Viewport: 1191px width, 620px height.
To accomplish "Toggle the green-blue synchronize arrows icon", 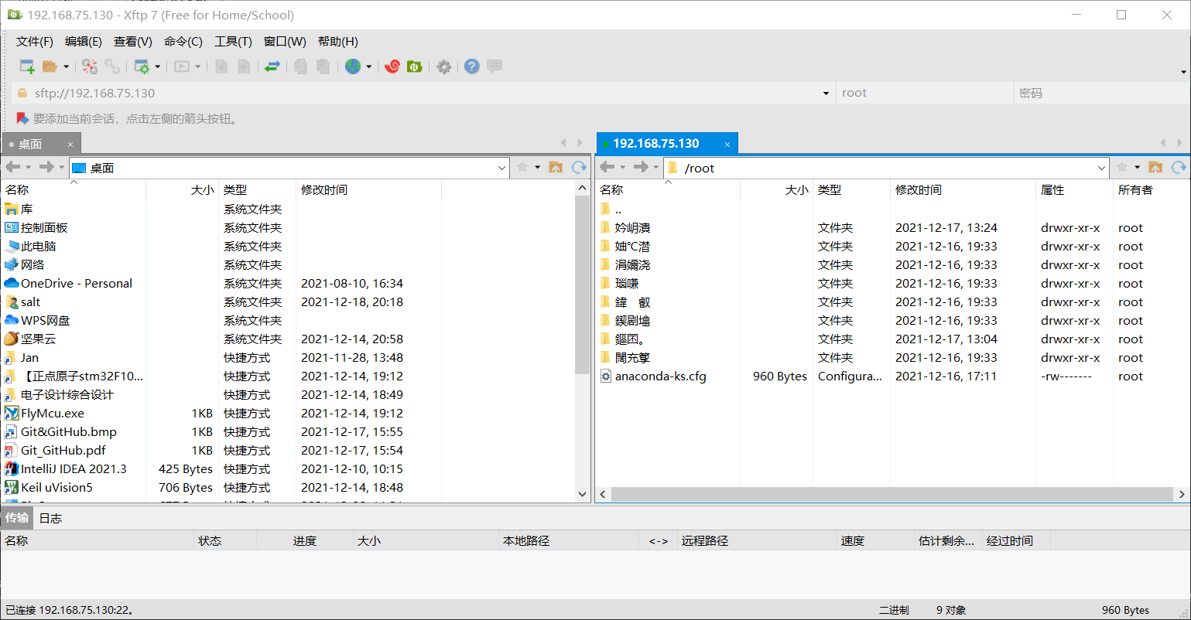I will (x=272, y=66).
